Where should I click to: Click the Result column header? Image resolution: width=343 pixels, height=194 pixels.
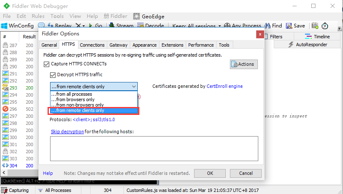tap(29, 37)
